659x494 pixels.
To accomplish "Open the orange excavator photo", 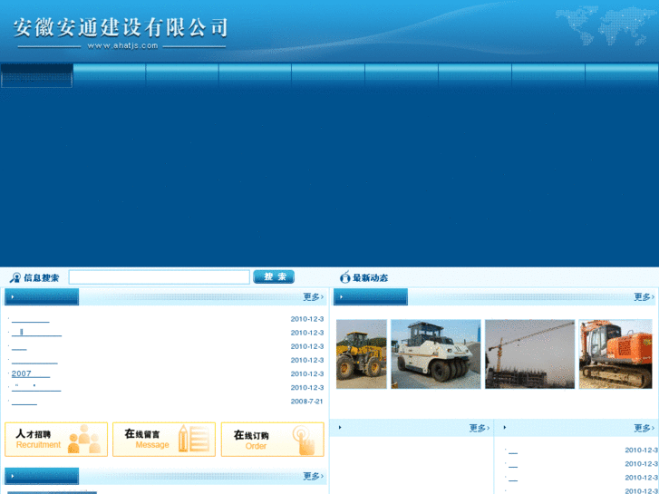I will (x=615, y=354).
